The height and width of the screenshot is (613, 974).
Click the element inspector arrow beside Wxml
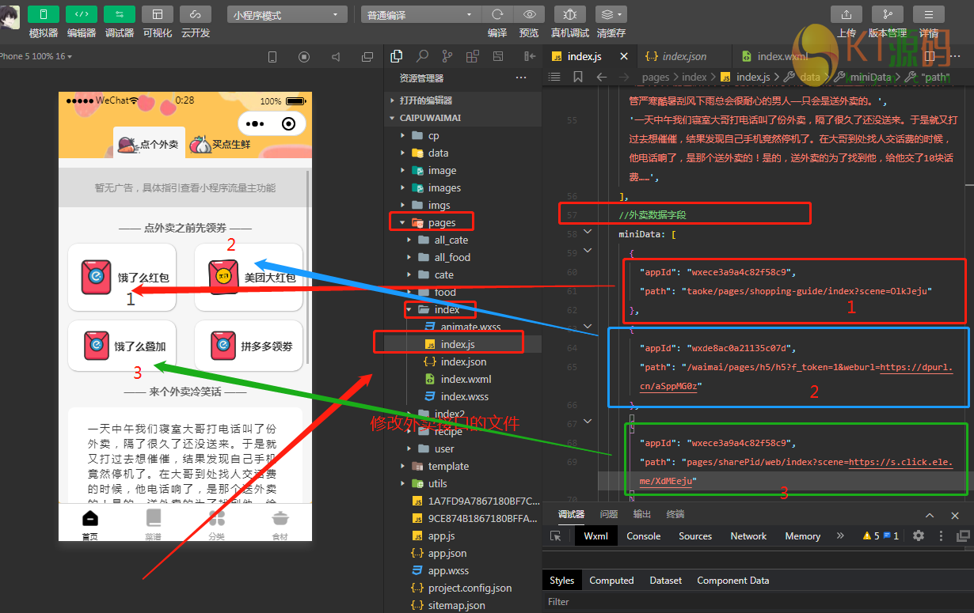tap(556, 535)
